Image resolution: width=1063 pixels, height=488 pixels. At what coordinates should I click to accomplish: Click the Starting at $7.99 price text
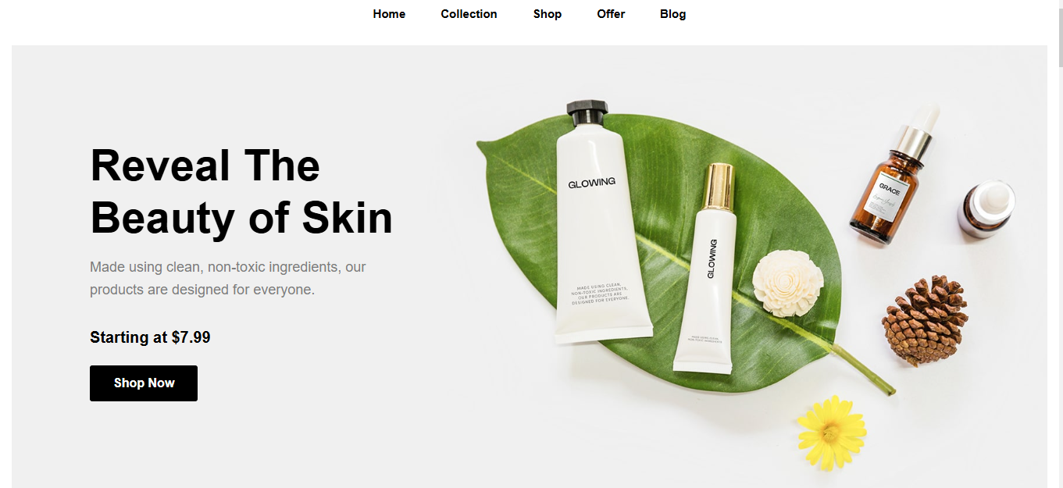coord(150,337)
